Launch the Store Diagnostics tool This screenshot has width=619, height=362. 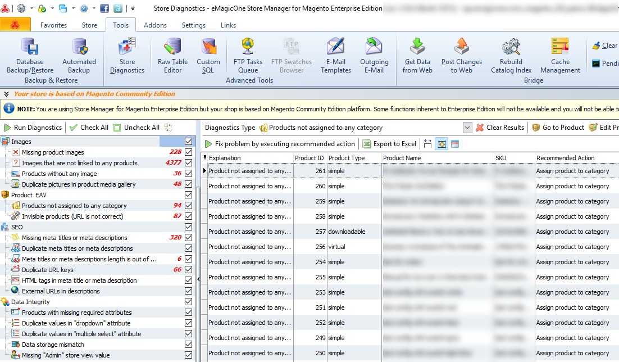coord(127,55)
